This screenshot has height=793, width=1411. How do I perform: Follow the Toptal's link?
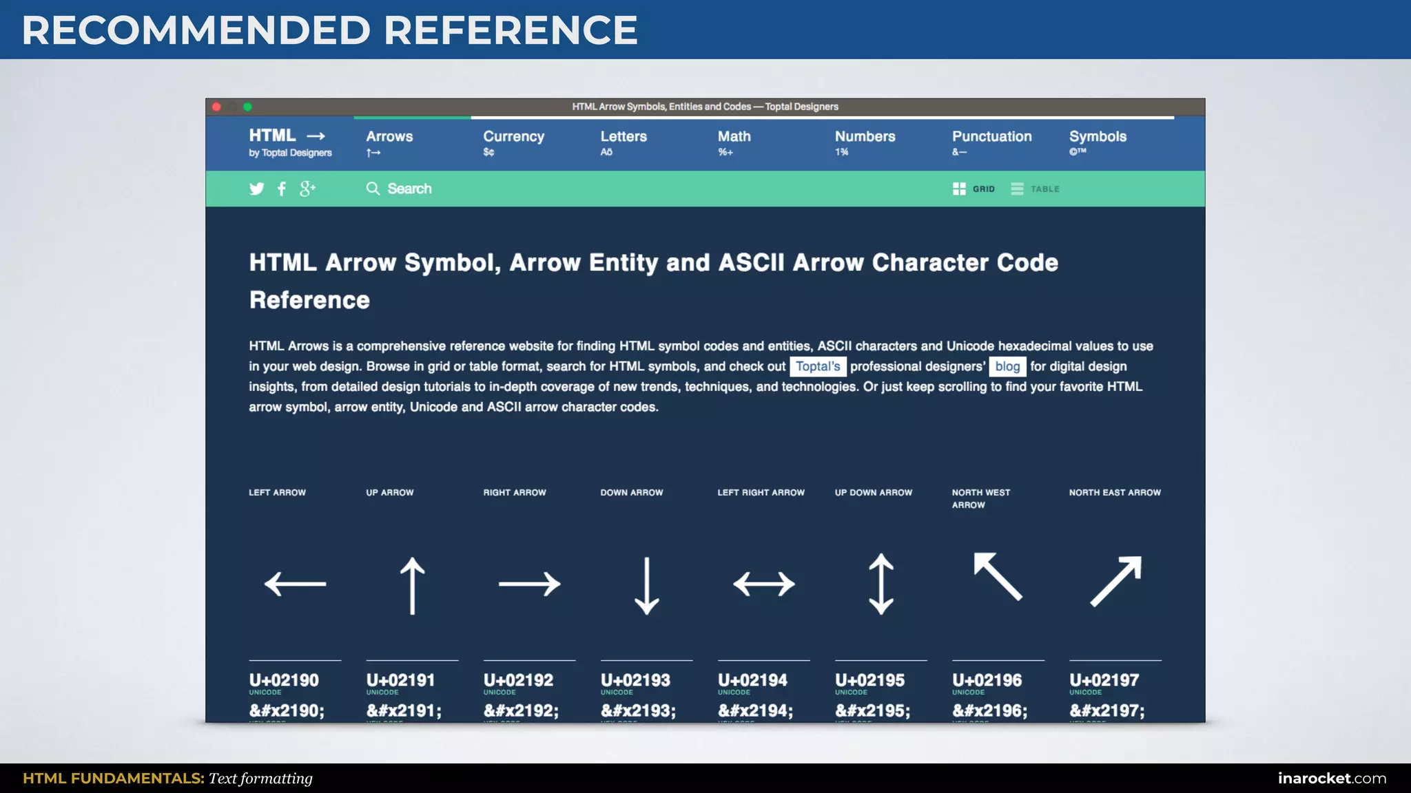coord(818,366)
